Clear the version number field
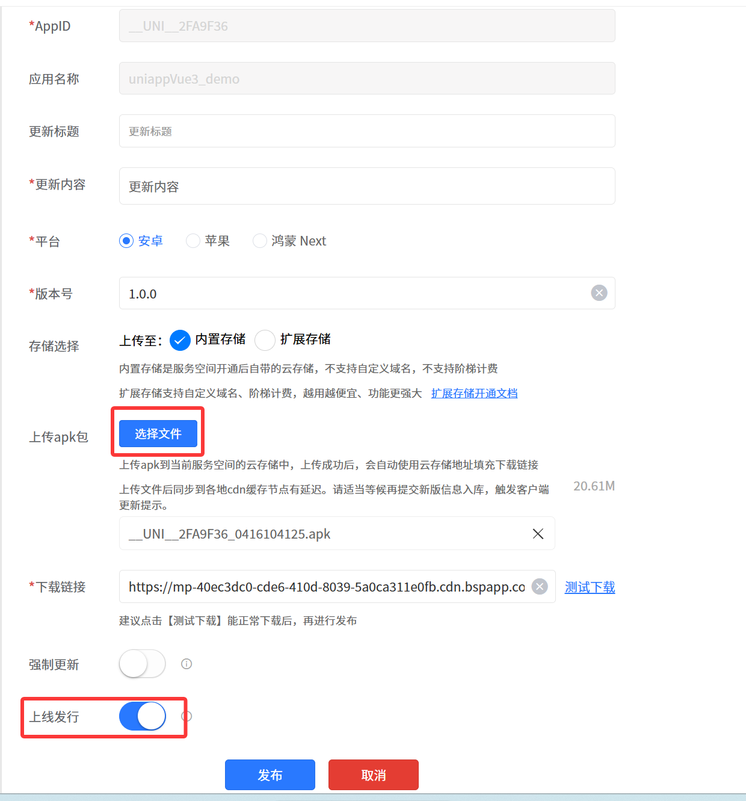Screen dimensions: 746x801 click(599, 293)
